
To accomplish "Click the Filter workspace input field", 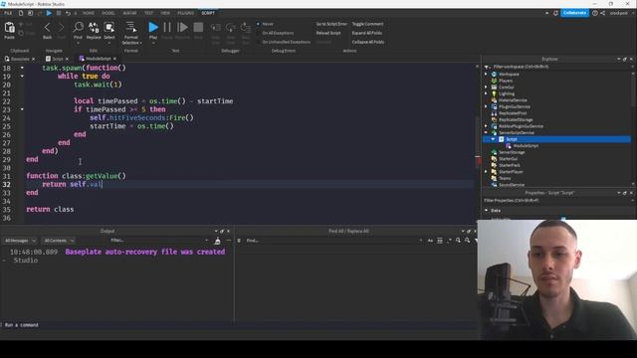I will pos(560,67).
